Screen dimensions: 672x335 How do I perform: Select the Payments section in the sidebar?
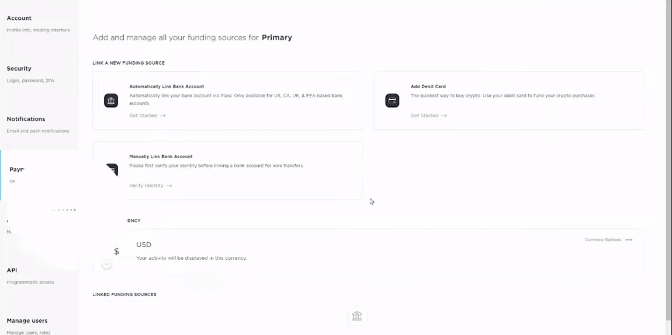[17, 169]
